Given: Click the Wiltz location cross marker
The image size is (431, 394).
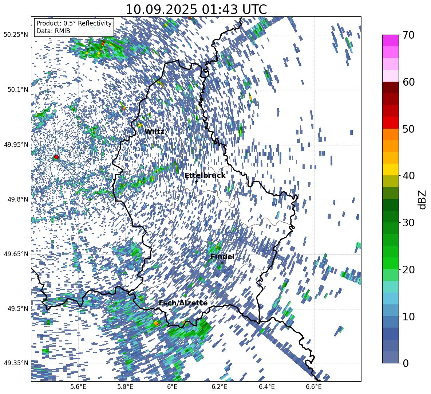Looking at the screenshot, I should coord(156,138).
